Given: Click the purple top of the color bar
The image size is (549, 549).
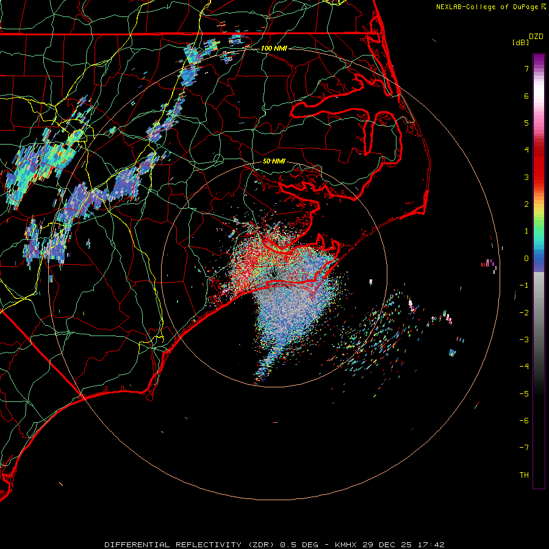Looking at the screenshot, I should coord(539,60).
